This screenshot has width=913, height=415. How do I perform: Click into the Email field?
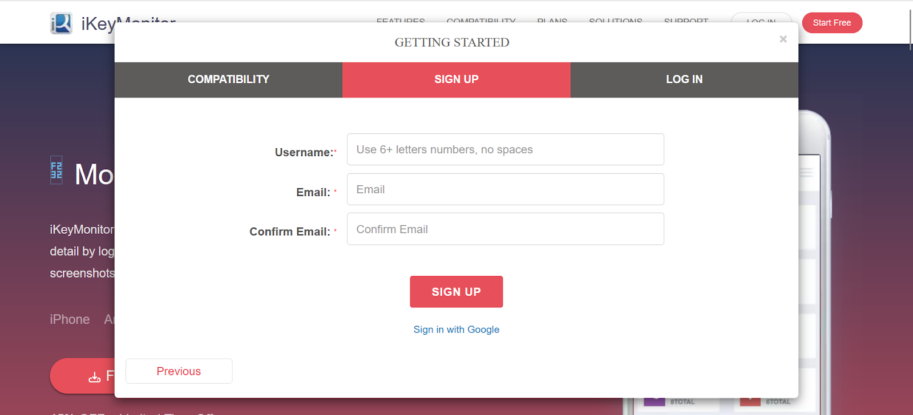[506, 189]
